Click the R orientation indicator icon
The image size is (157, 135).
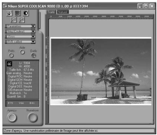(9, 64)
